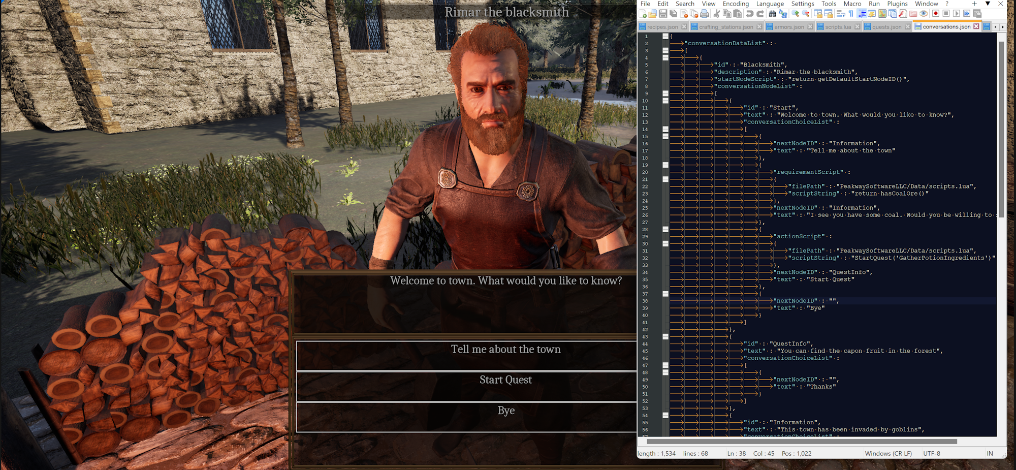Click the Undo arrow icon

[750, 14]
